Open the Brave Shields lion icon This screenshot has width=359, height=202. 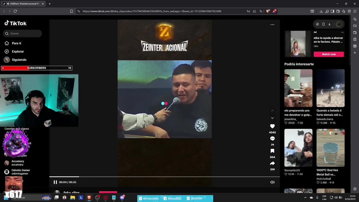pos(268,11)
